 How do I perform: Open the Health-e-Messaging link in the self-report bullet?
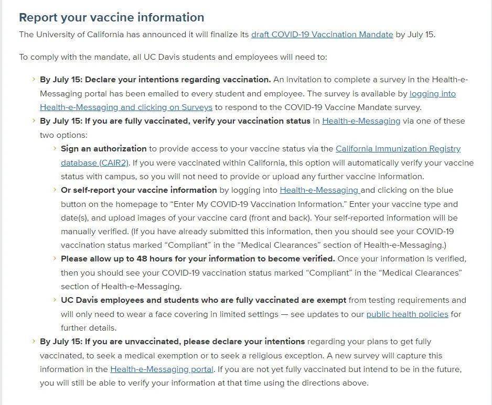(320, 190)
